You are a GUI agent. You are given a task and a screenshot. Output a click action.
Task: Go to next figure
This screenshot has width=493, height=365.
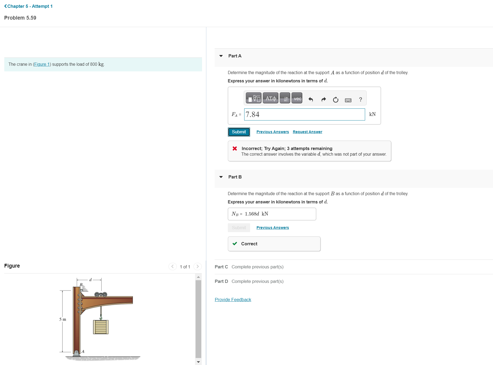197,266
